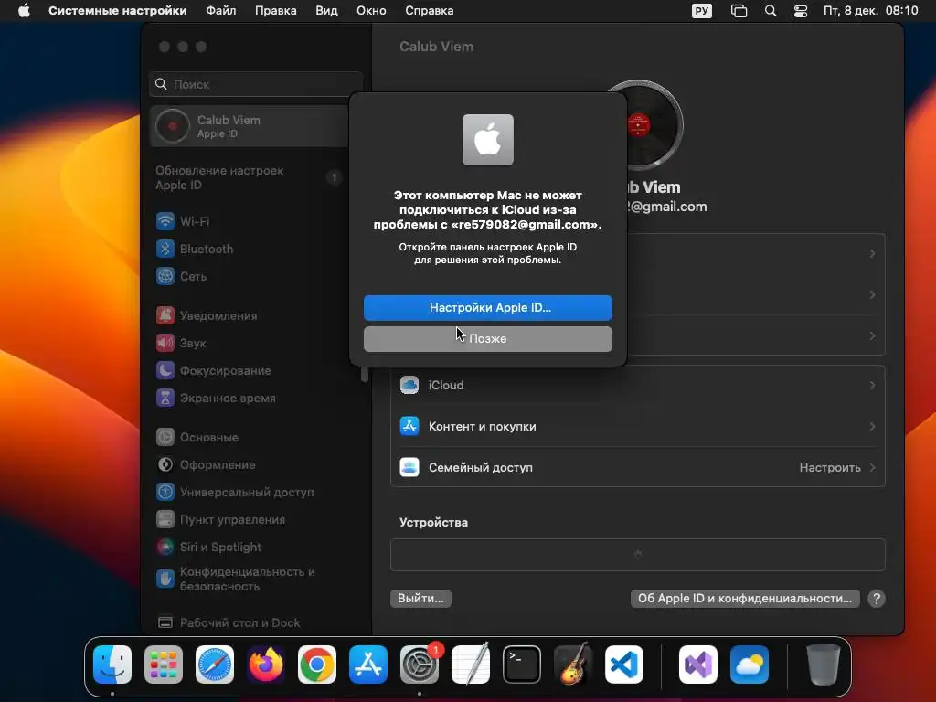Image resolution: width=936 pixels, height=702 pixels.
Task: Click the sidebar scrollbar thumb
Action: 364,374
